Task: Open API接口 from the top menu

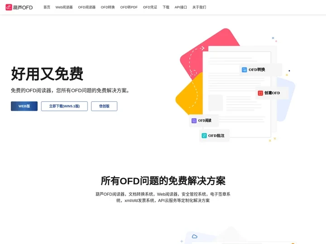Action: pos(181,7)
